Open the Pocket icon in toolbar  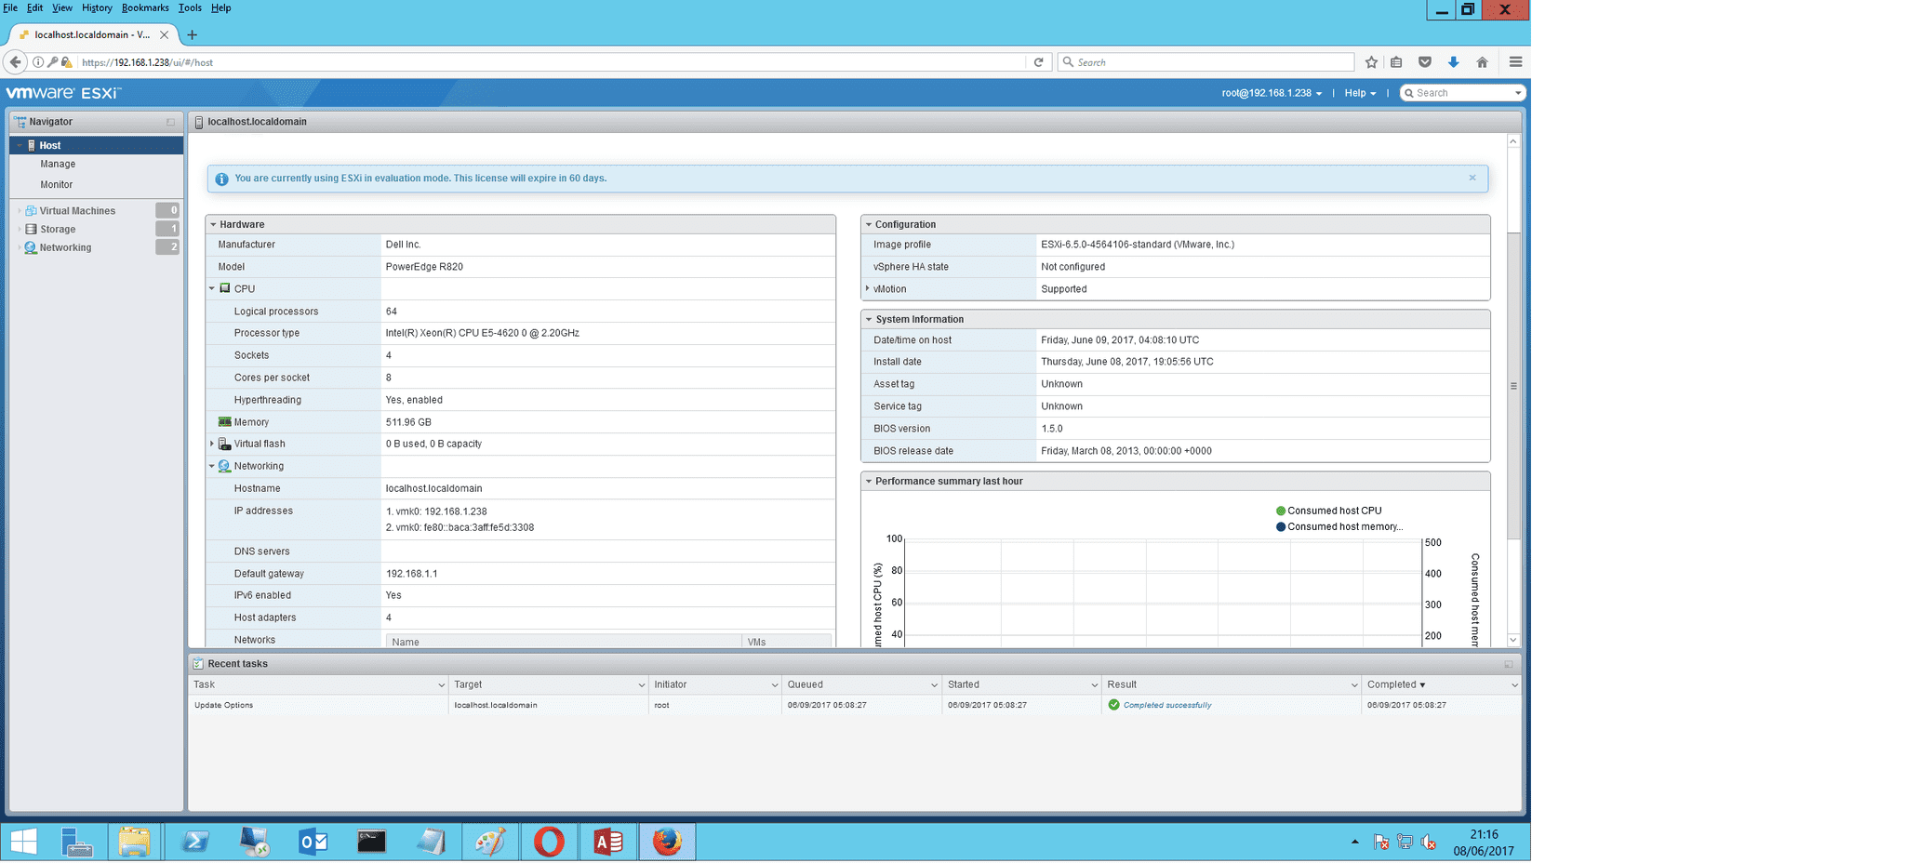(x=1424, y=62)
